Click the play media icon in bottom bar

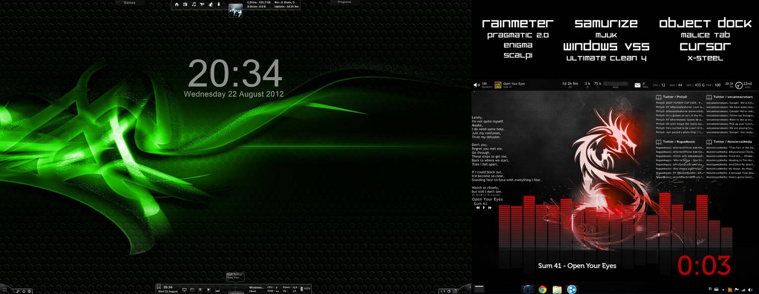[x=208, y=289]
